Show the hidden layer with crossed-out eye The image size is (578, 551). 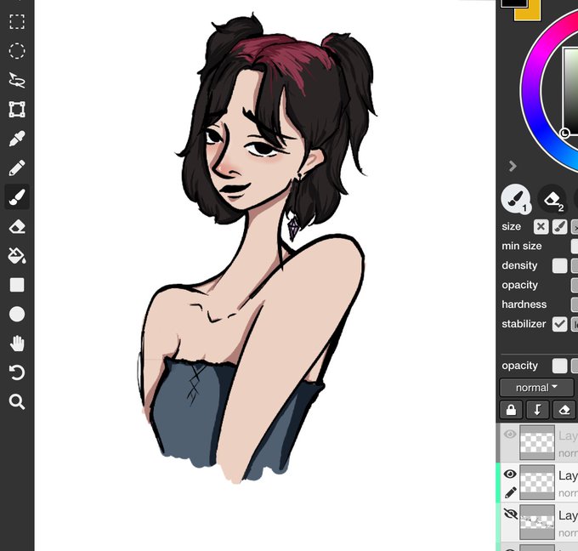tap(510, 514)
